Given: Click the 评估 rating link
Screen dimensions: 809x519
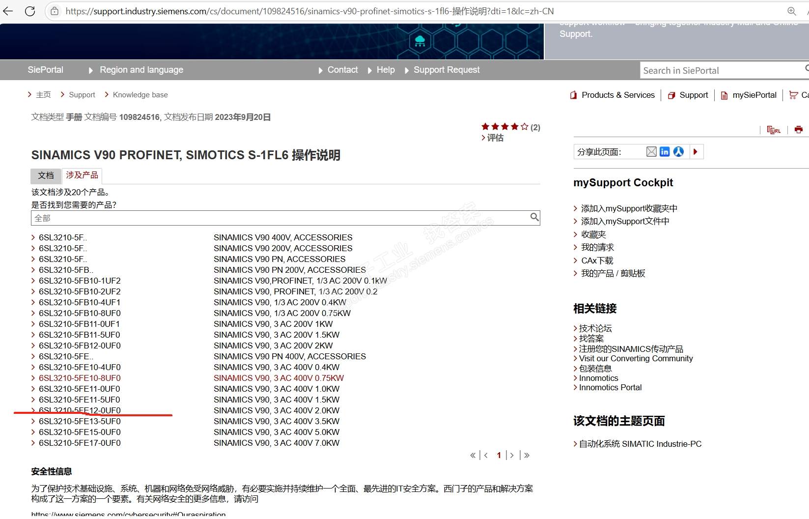Looking at the screenshot, I should (x=495, y=138).
